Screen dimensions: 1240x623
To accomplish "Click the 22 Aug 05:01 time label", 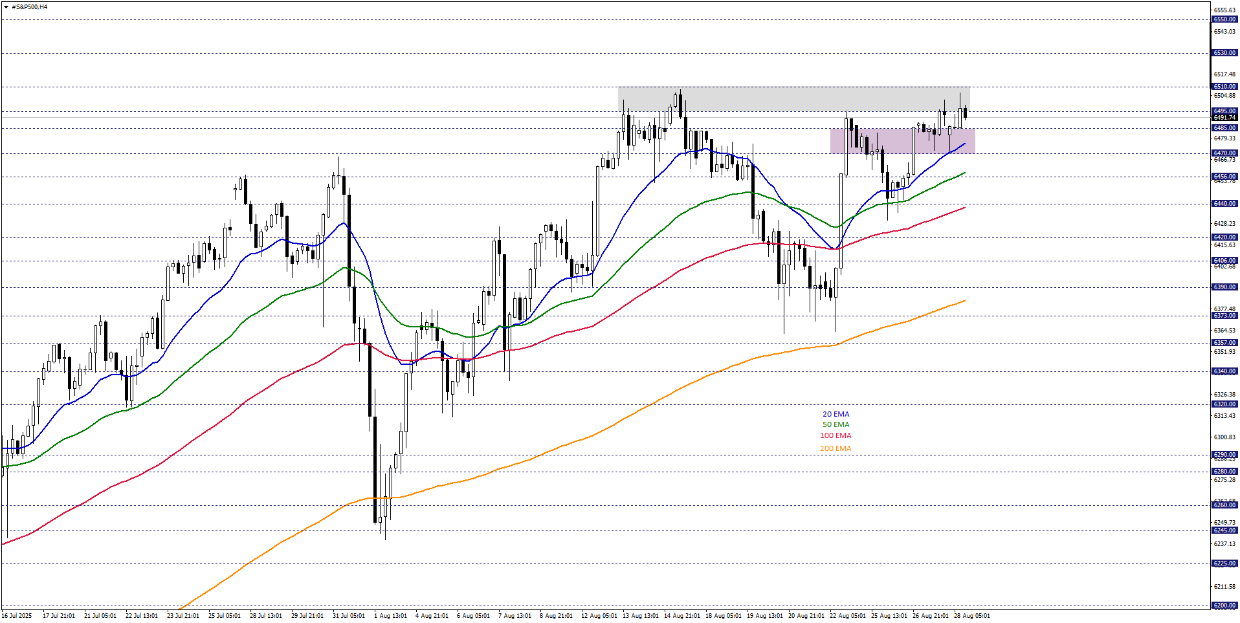I will coord(847,616).
